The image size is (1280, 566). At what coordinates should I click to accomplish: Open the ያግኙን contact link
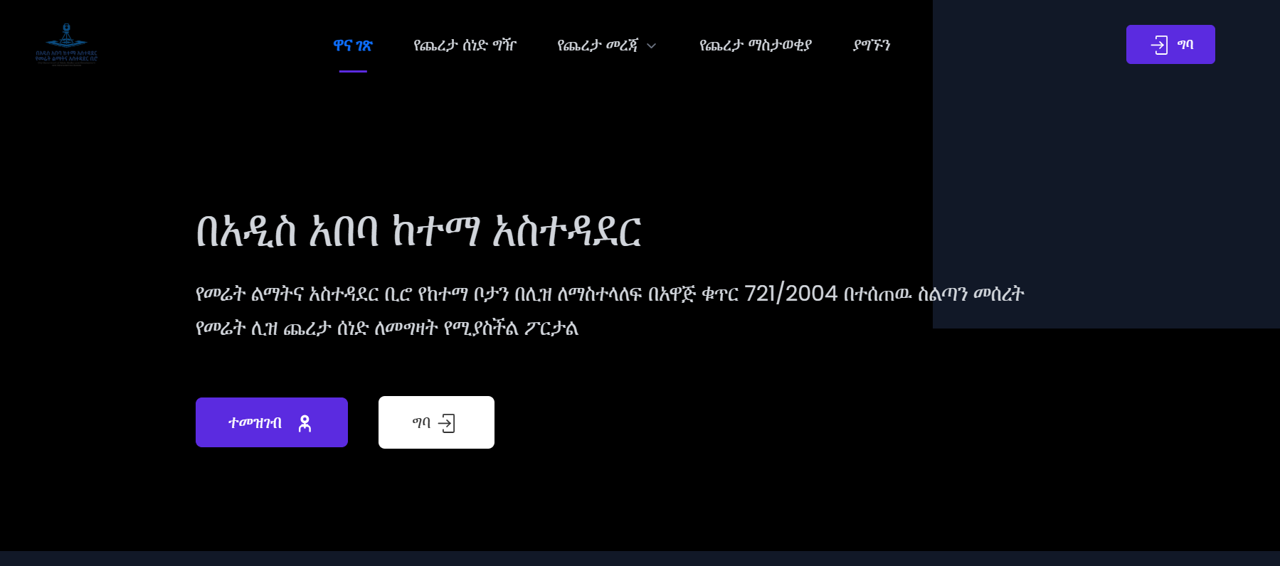[872, 46]
